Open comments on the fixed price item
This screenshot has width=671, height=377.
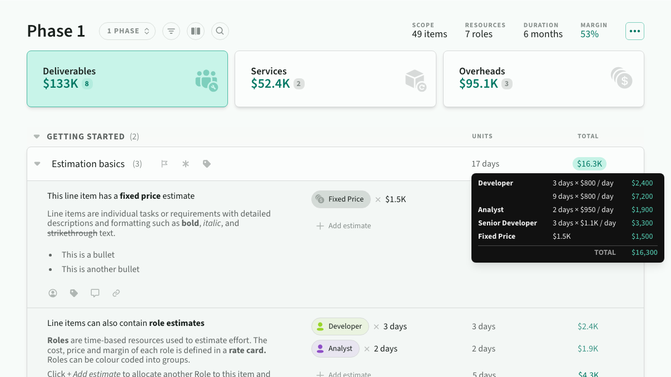95,293
